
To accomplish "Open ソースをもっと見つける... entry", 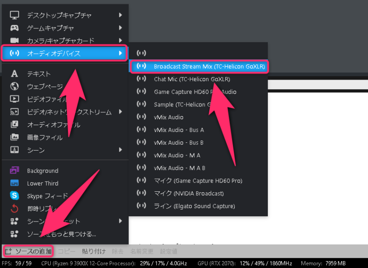I will [65, 234].
